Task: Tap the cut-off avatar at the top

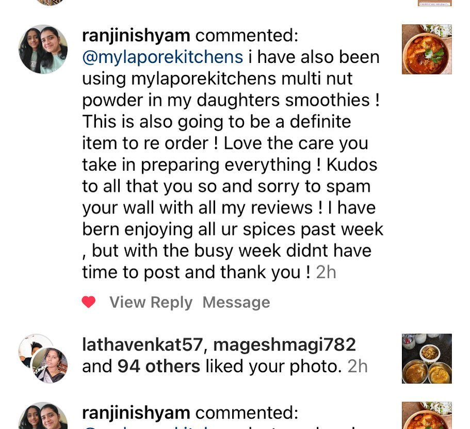Action: (50, 3)
